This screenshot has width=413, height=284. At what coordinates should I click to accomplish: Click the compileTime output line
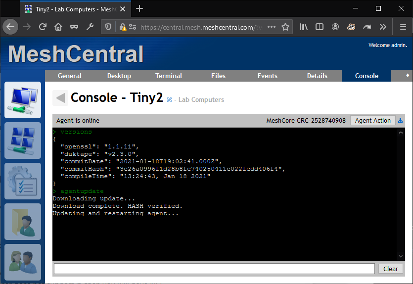[x=136, y=176]
